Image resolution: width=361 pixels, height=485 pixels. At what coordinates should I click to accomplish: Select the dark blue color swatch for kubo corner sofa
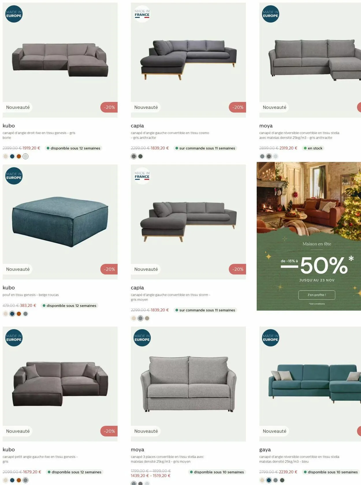[12, 156]
